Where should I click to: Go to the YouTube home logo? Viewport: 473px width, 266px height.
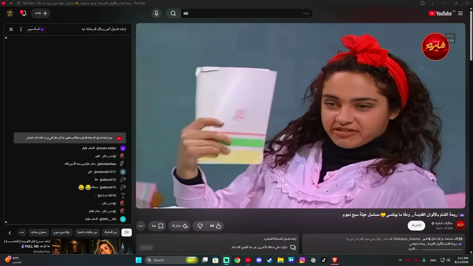[x=440, y=13]
